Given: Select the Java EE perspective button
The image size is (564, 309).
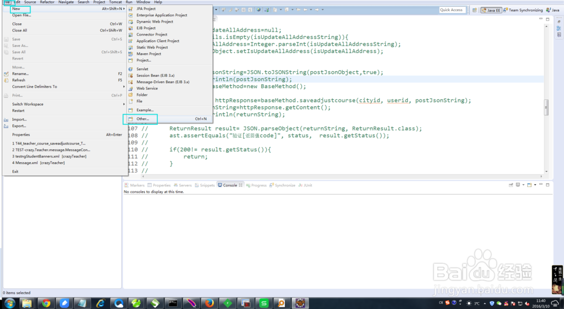Looking at the screenshot, I should pos(491,10).
